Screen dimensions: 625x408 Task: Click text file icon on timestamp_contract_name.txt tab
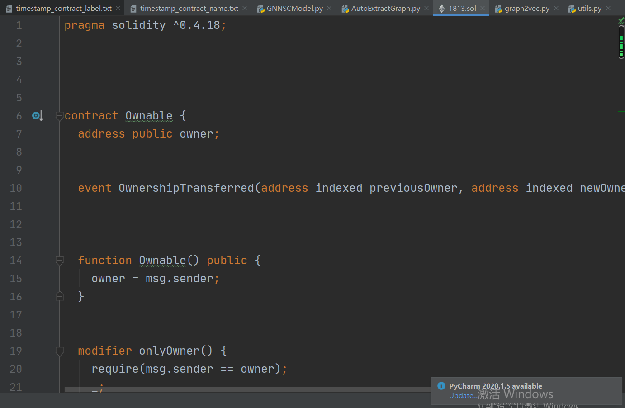[133, 9]
